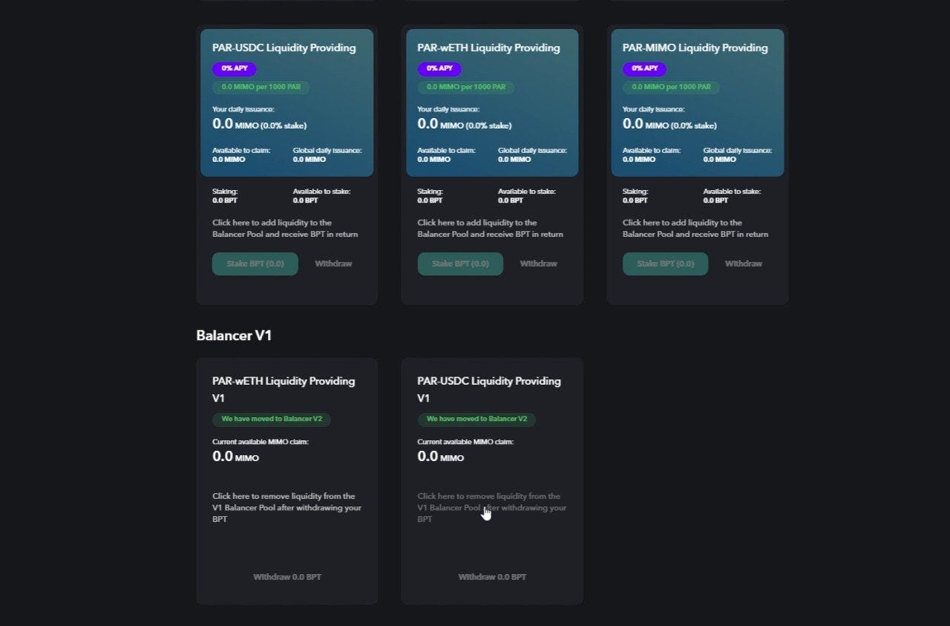Click Withdraw on the PAR-MIMO pool
This screenshot has height=626, width=950.
(743, 263)
